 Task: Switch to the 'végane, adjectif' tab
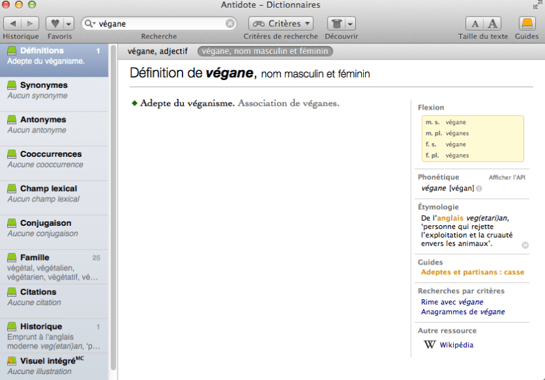158,51
